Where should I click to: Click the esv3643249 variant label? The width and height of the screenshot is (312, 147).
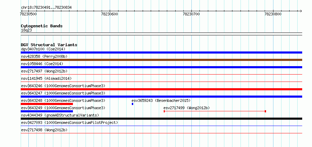[63, 108]
